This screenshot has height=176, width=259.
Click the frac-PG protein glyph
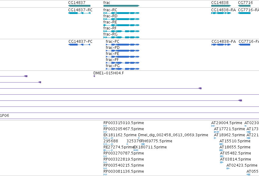pos(123,69)
